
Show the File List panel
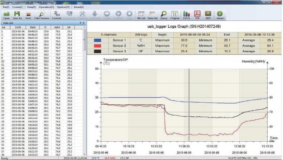point(141,15)
